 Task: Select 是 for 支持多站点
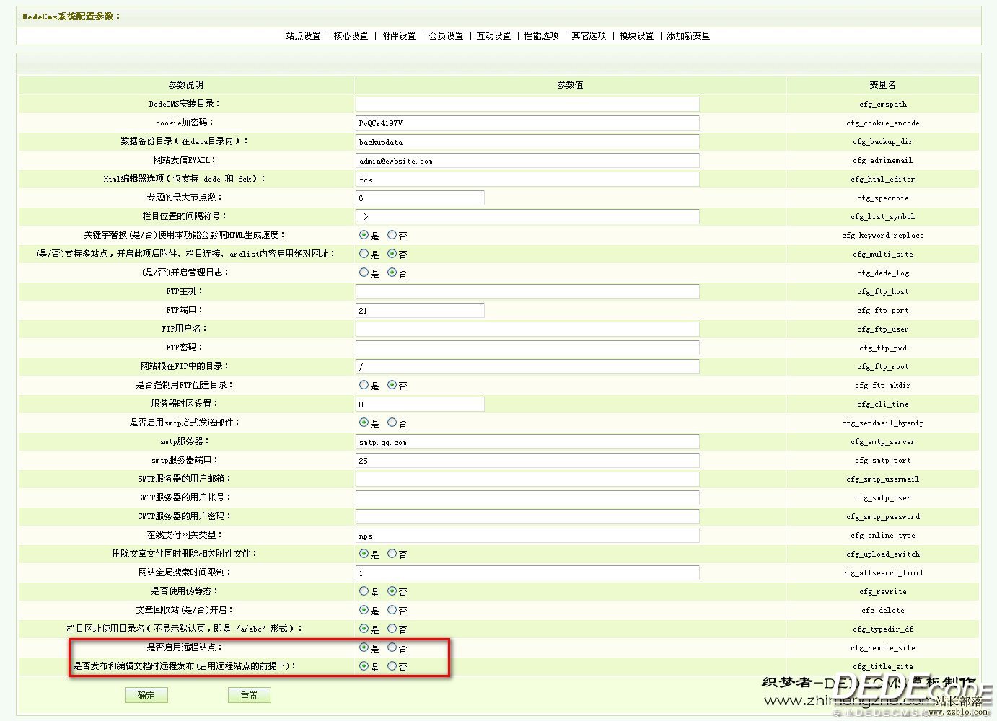pyautogui.click(x=364, y=254)
